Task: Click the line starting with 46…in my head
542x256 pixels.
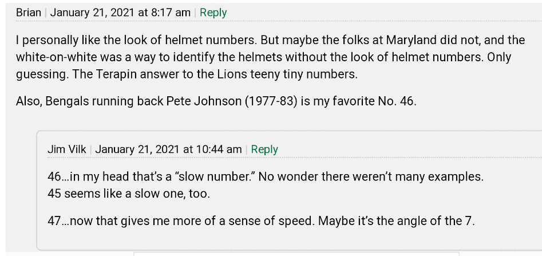Action: pyautogui.click(x=265, y=177)
